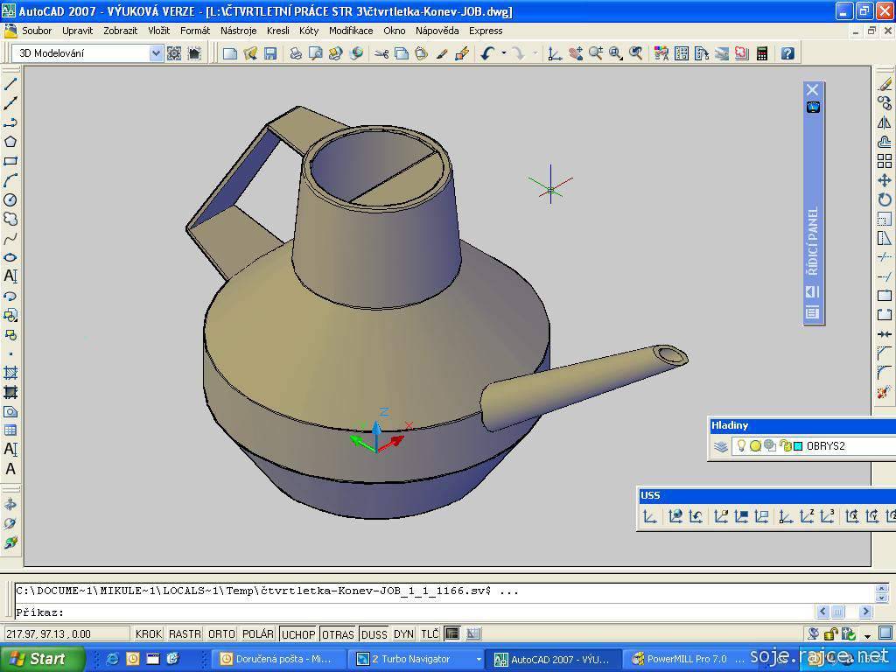The height and width of the screenshot is (672, 896).
Task: Click the Undo arrow in toolbar
Action: [487, 53]
